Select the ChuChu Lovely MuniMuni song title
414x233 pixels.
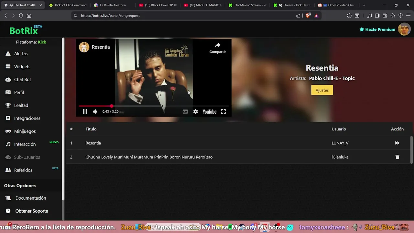(x=149, y=157)
